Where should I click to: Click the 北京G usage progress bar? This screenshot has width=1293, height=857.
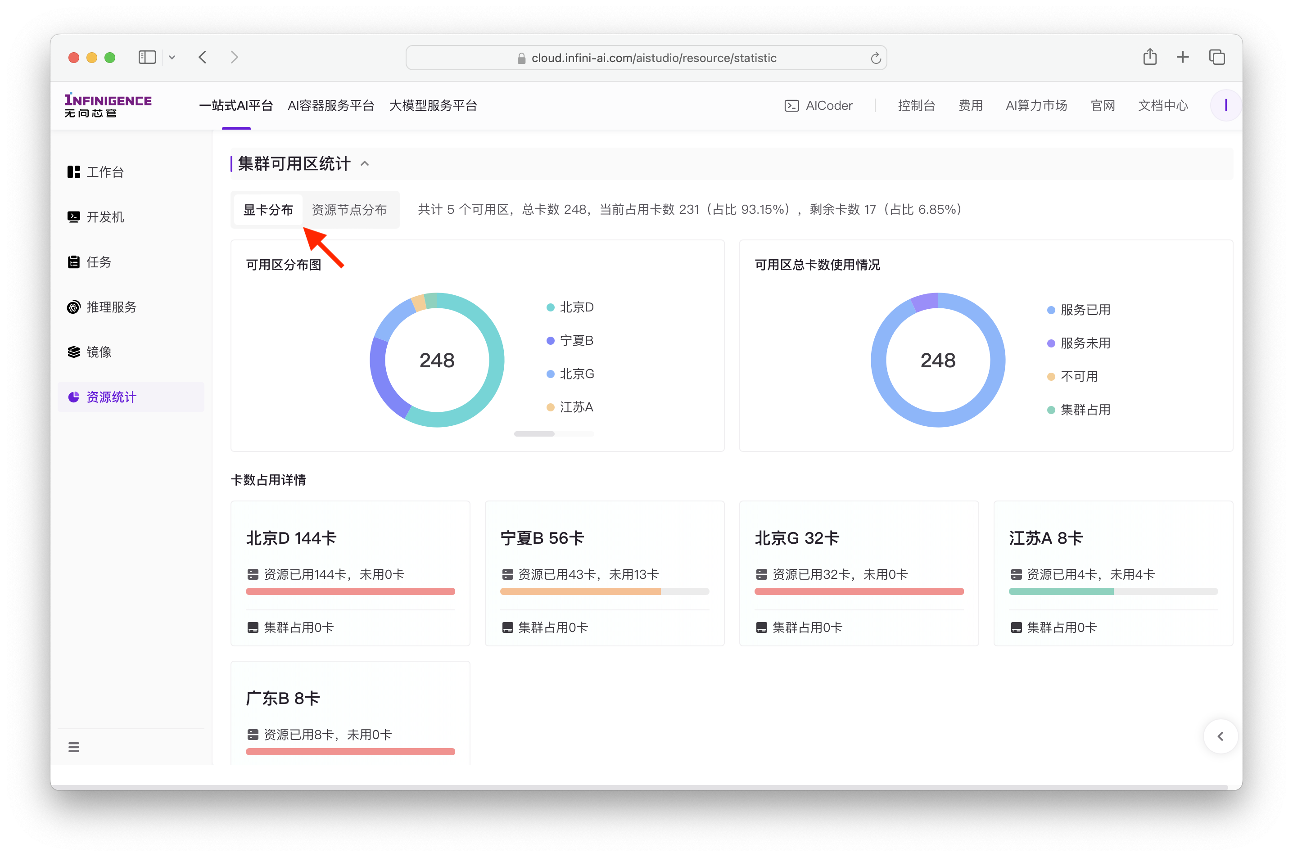(x=859, y=591)
